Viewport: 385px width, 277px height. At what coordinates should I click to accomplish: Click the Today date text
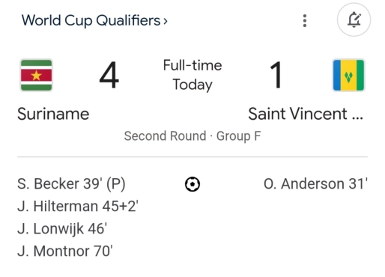(192, 85)
